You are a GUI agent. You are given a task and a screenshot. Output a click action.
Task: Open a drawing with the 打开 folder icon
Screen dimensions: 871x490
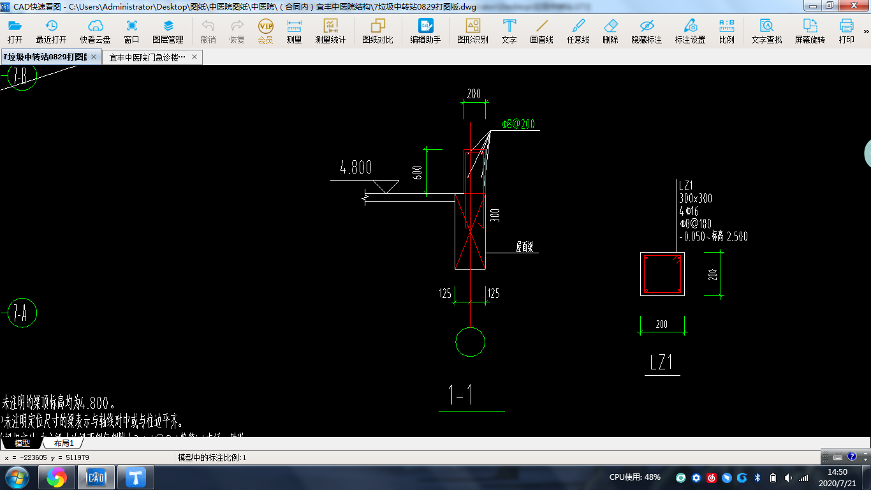click(15, 31)
